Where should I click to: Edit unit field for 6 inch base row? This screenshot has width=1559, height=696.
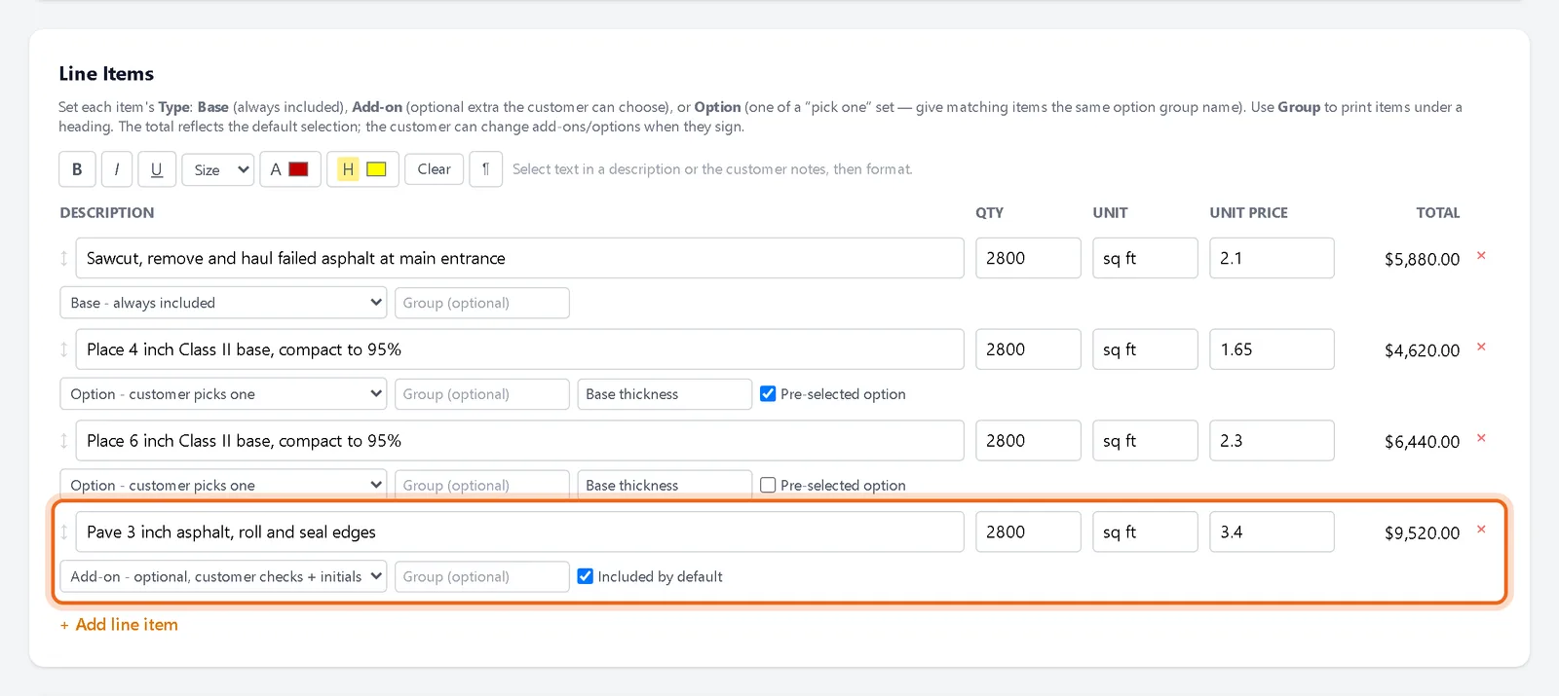click(x=1145, y=441)
